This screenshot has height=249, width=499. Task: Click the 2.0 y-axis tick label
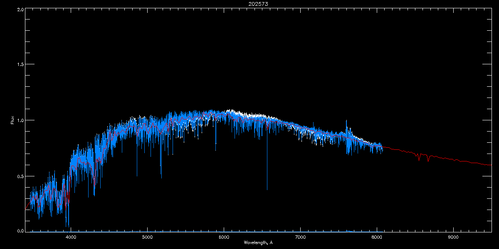point(20,9)
